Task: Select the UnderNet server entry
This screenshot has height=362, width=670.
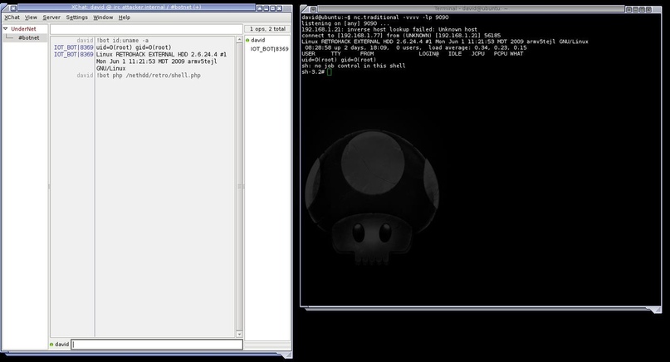Action: [23, 28]
